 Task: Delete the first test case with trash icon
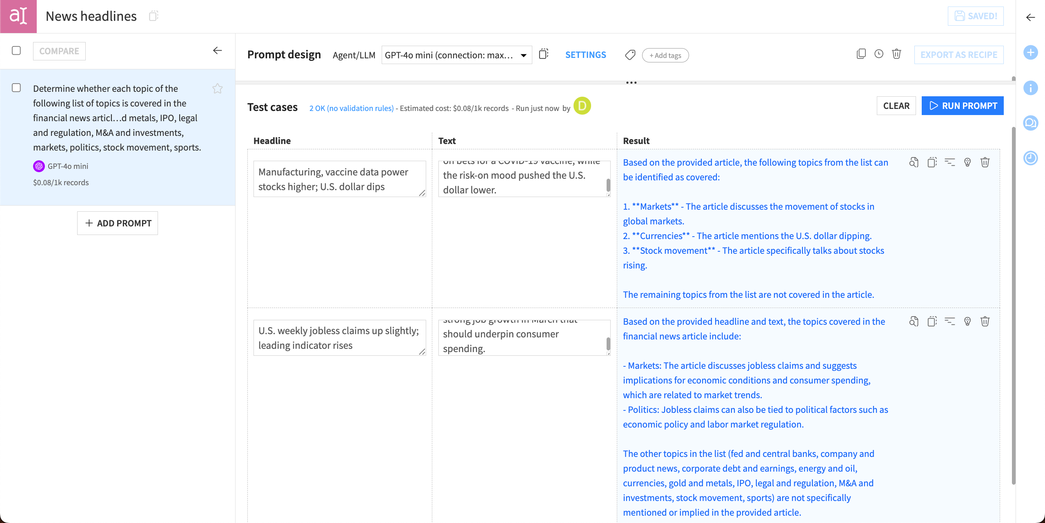[985, 162]
